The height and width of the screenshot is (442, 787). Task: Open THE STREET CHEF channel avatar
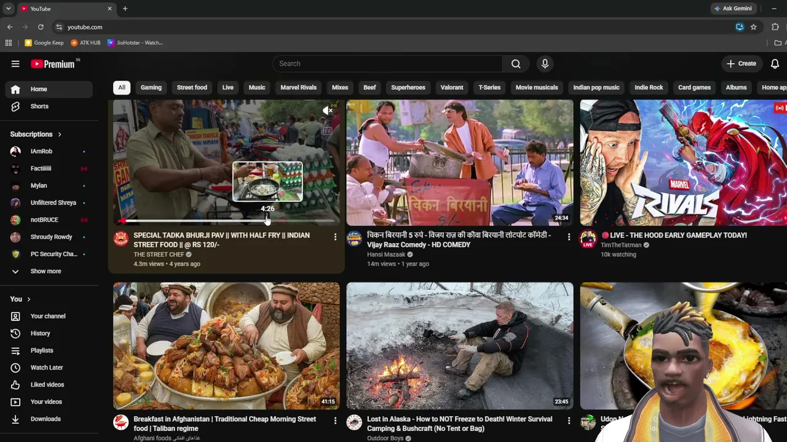(x=121, y=238)
